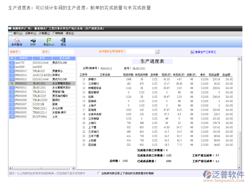Screen dimensions: 248x186
Task: Click the 查看生产工序员工 link
Action: [x=205, y=52]
